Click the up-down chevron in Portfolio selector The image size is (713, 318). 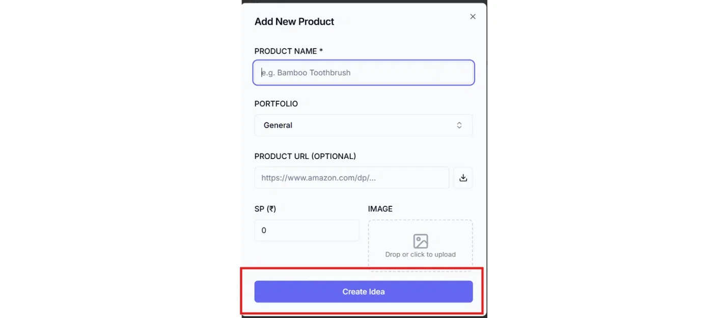[459, 125]
